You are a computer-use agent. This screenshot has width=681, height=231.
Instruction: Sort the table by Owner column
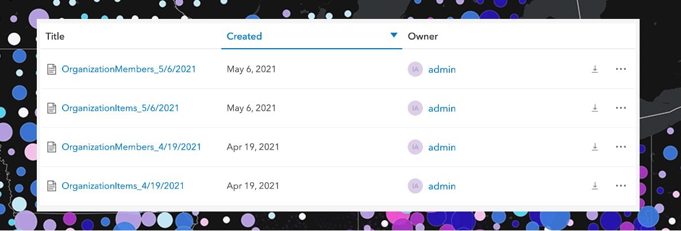tap(423, 36)
